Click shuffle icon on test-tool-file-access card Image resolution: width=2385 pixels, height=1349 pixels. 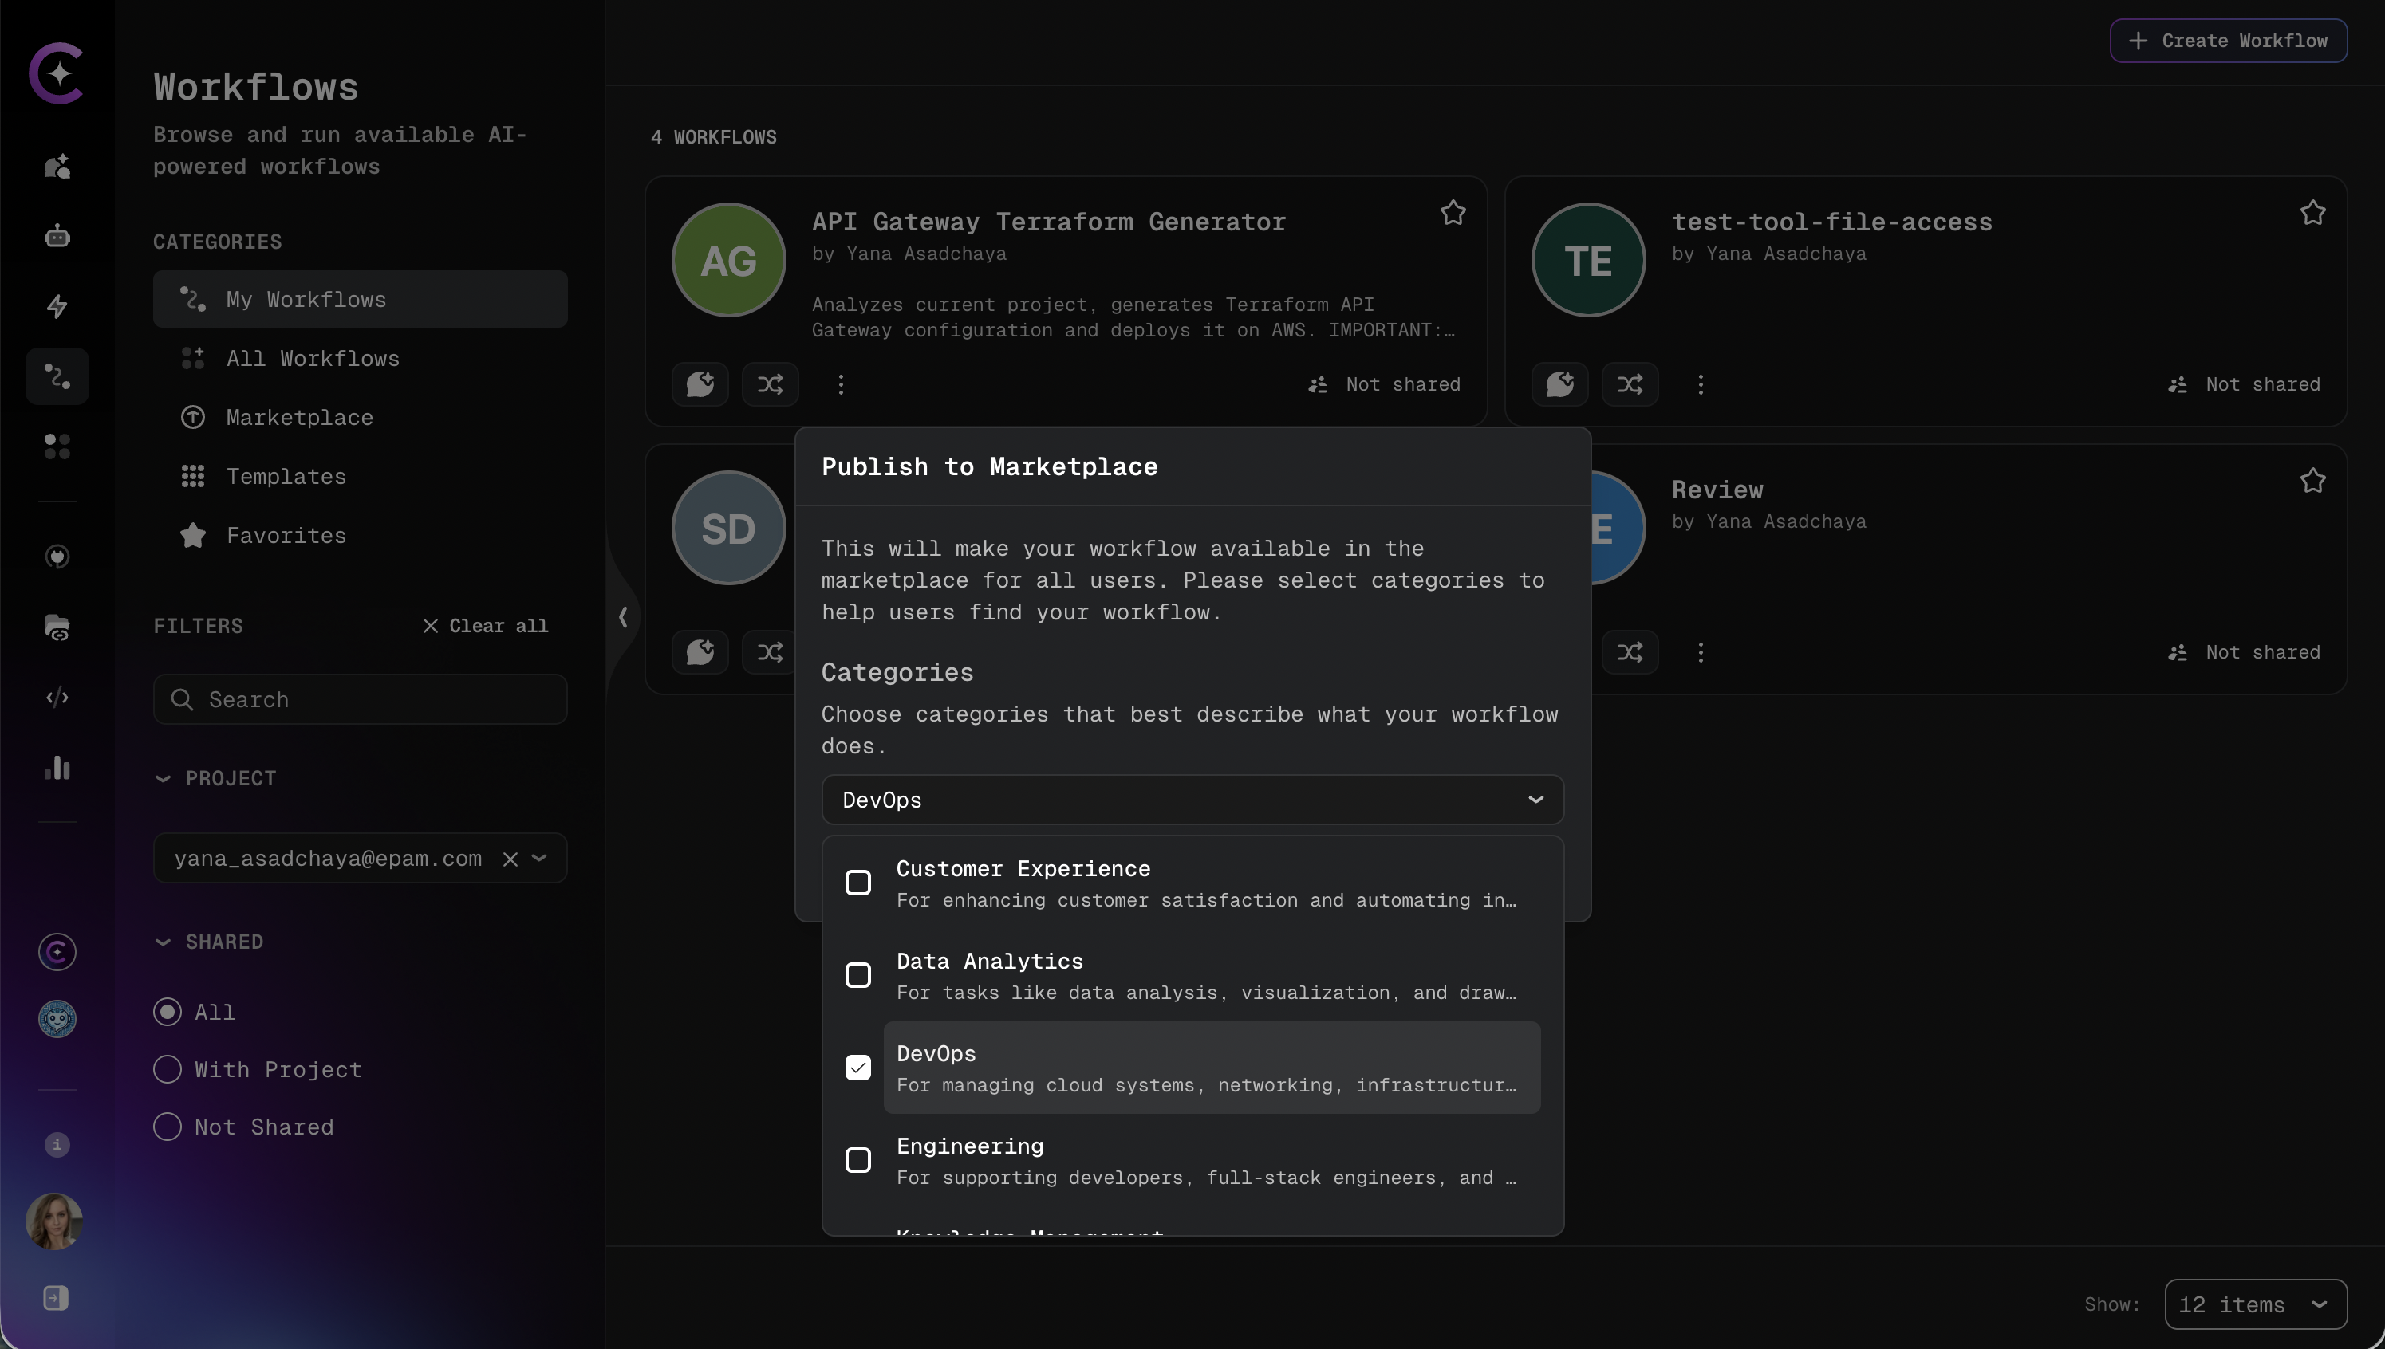1630,383
